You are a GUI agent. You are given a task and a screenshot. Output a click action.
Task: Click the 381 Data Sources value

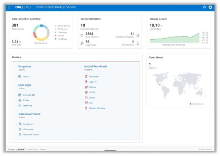point(15,25)
